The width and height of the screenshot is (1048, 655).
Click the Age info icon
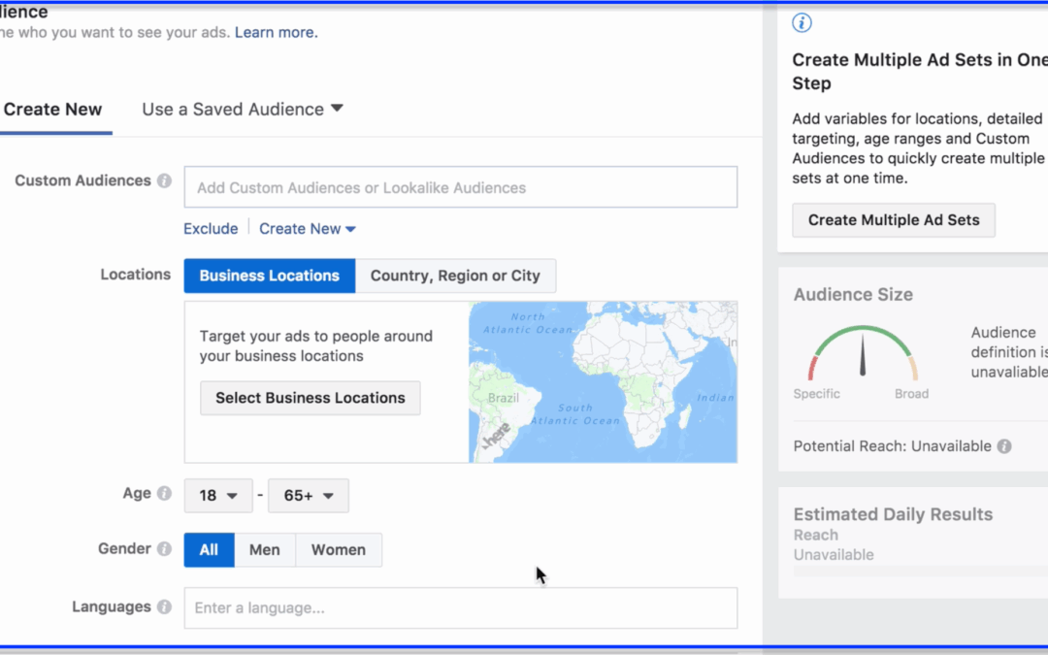point(164,493)
